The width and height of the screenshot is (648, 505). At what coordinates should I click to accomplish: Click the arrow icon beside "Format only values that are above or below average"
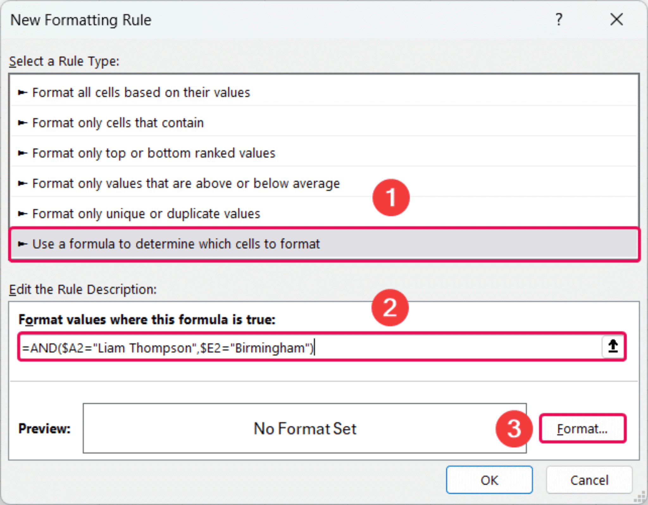point(22,183)
